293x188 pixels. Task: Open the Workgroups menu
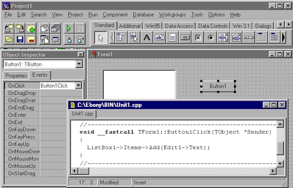coord(172,15)
